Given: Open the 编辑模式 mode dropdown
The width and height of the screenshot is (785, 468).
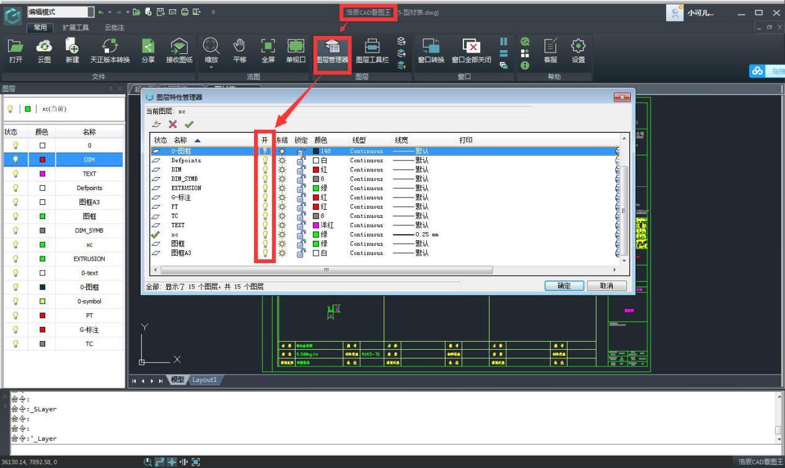Looking at the screenshot, I should 91,12.
